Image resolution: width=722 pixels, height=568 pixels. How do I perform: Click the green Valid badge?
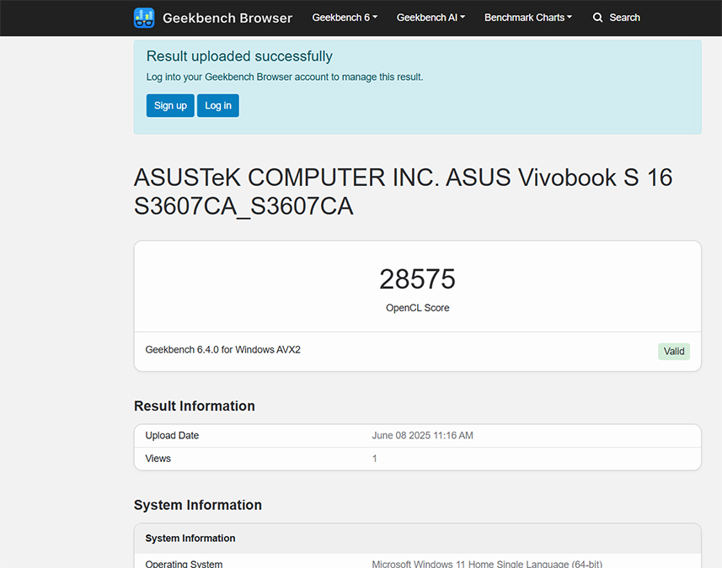pyautogui.click(x=674, y=352)
